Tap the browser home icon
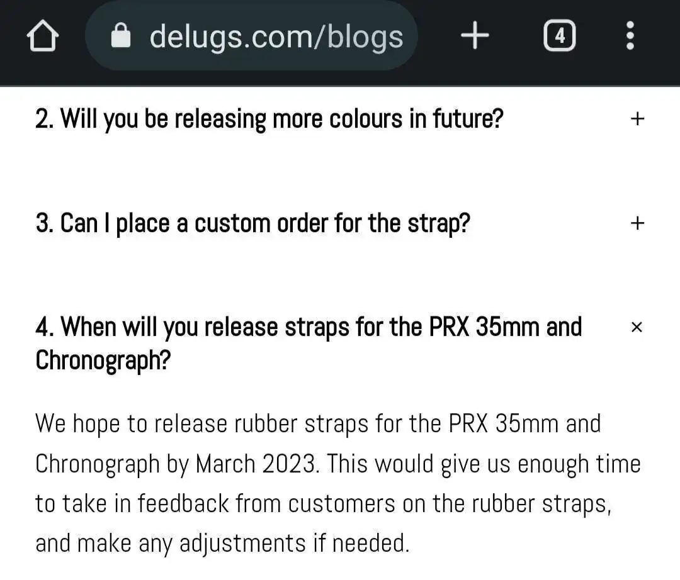This screenshot has height=580, width=680. [x=43, y=38]
